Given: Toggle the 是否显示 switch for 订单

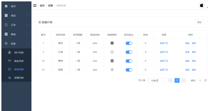Looking at the screenshot, I should 129,52.
